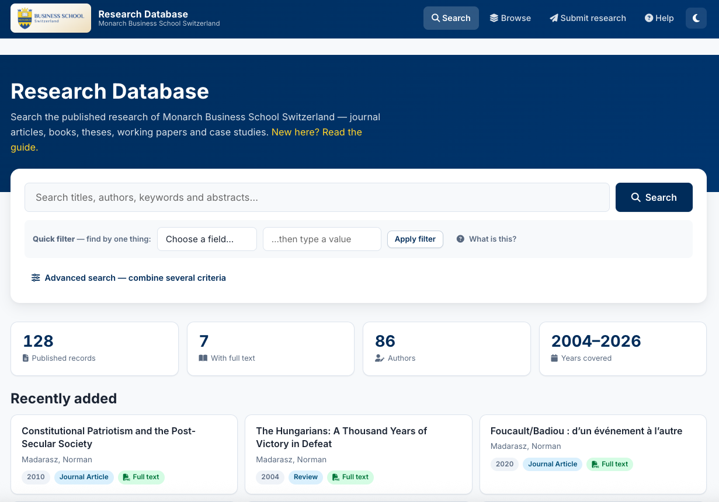The height and width of the screenshot is (502, 719).
Task: Click the book icon beside With full text
Action: point(203,358)
